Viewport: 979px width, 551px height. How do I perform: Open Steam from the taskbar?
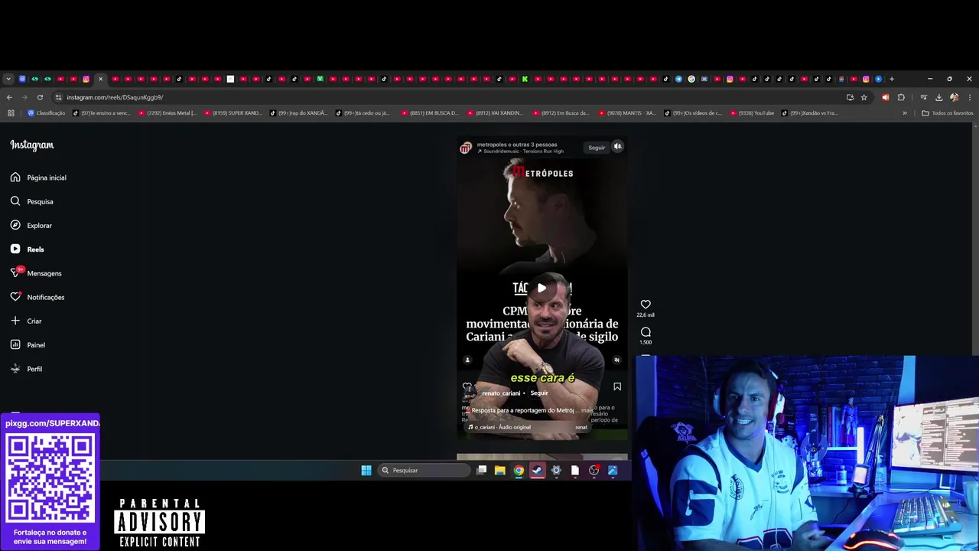click(x=538, y=470)
